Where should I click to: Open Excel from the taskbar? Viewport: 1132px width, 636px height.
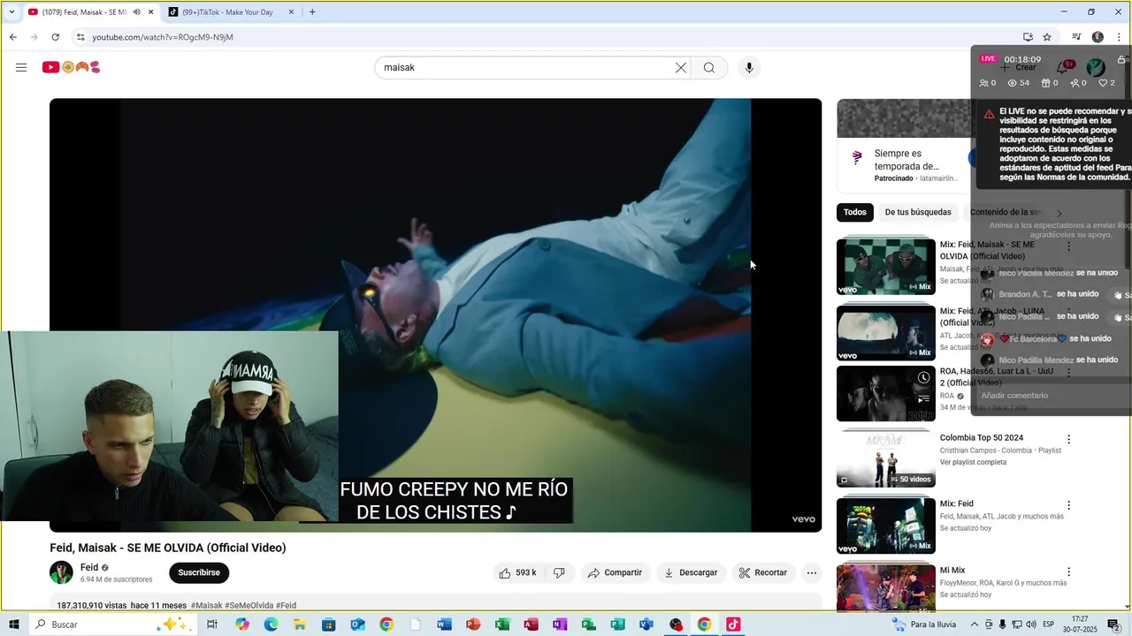tap(502, 625)
